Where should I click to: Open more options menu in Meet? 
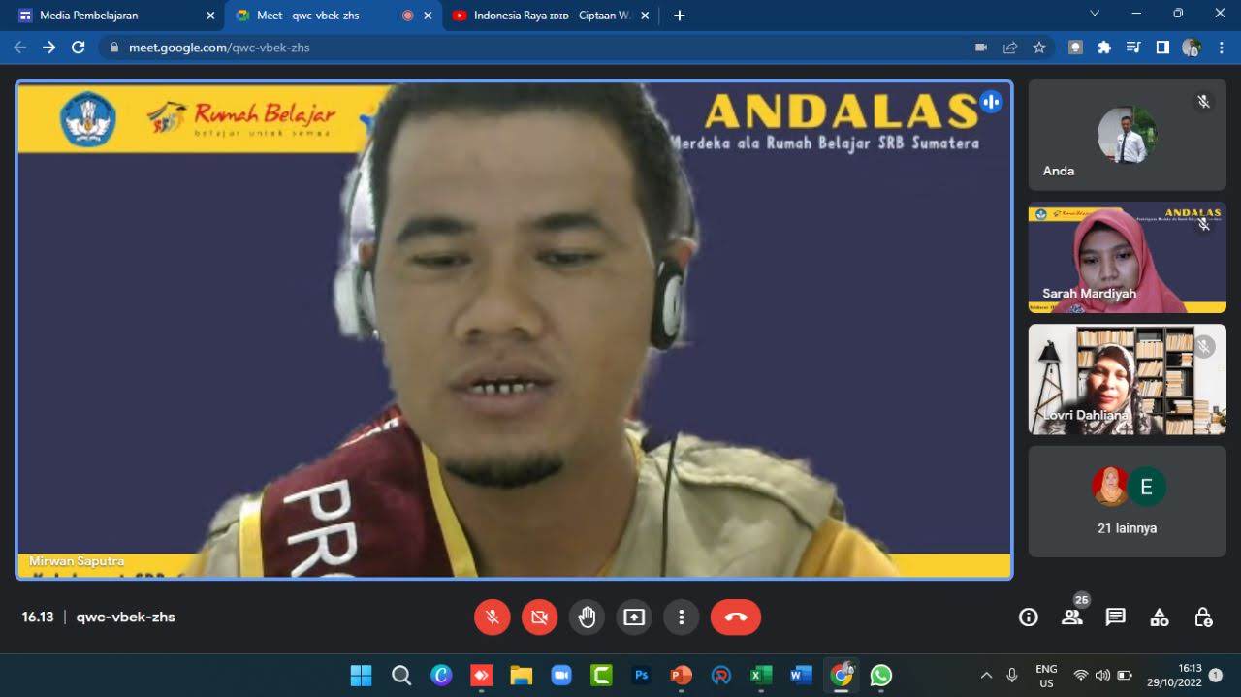click(682, 617)
